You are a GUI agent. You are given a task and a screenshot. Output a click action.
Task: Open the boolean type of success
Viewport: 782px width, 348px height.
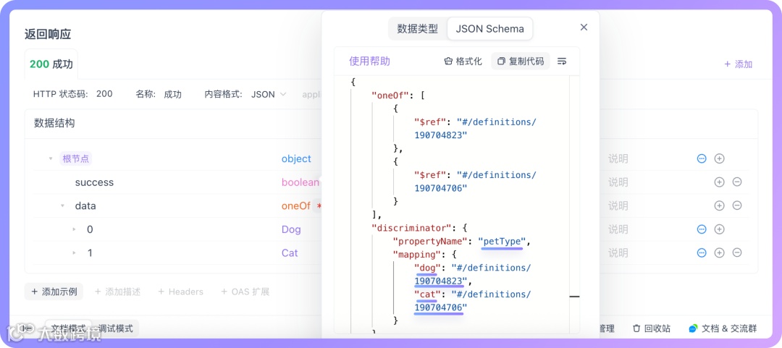tap(300, 182)
